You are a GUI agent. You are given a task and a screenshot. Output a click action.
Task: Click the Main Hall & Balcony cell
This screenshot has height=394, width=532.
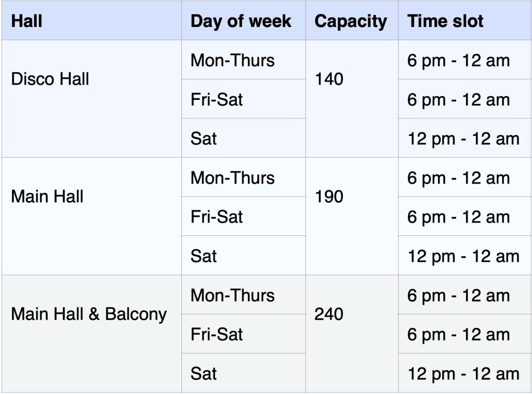(89, 314)
